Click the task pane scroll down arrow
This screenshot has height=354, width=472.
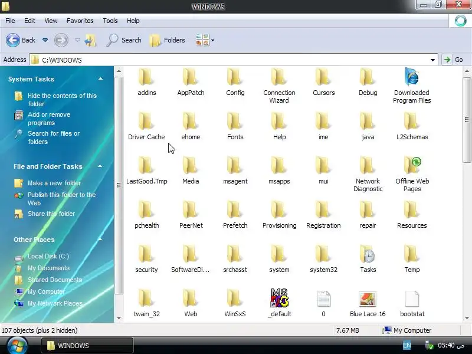(119, 318)
